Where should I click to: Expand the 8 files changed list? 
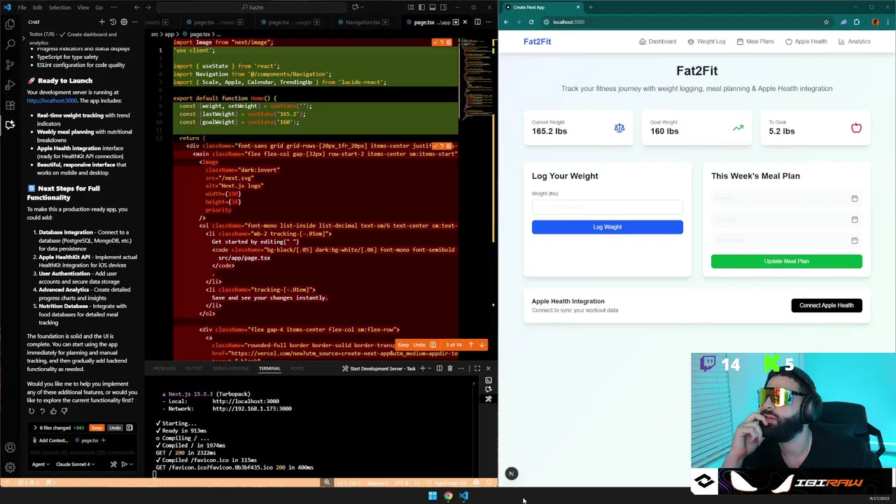(34, 427)
